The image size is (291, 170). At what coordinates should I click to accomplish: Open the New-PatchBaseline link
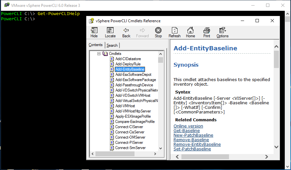click(x=193, y=135)
